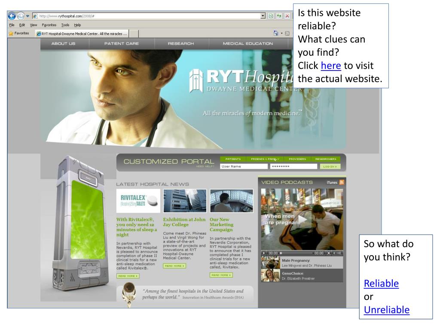Image resolution: width=440 pixels, height=330 pixels.
Task: Open a new blank browser tab
Action: (x=134, y=34)
